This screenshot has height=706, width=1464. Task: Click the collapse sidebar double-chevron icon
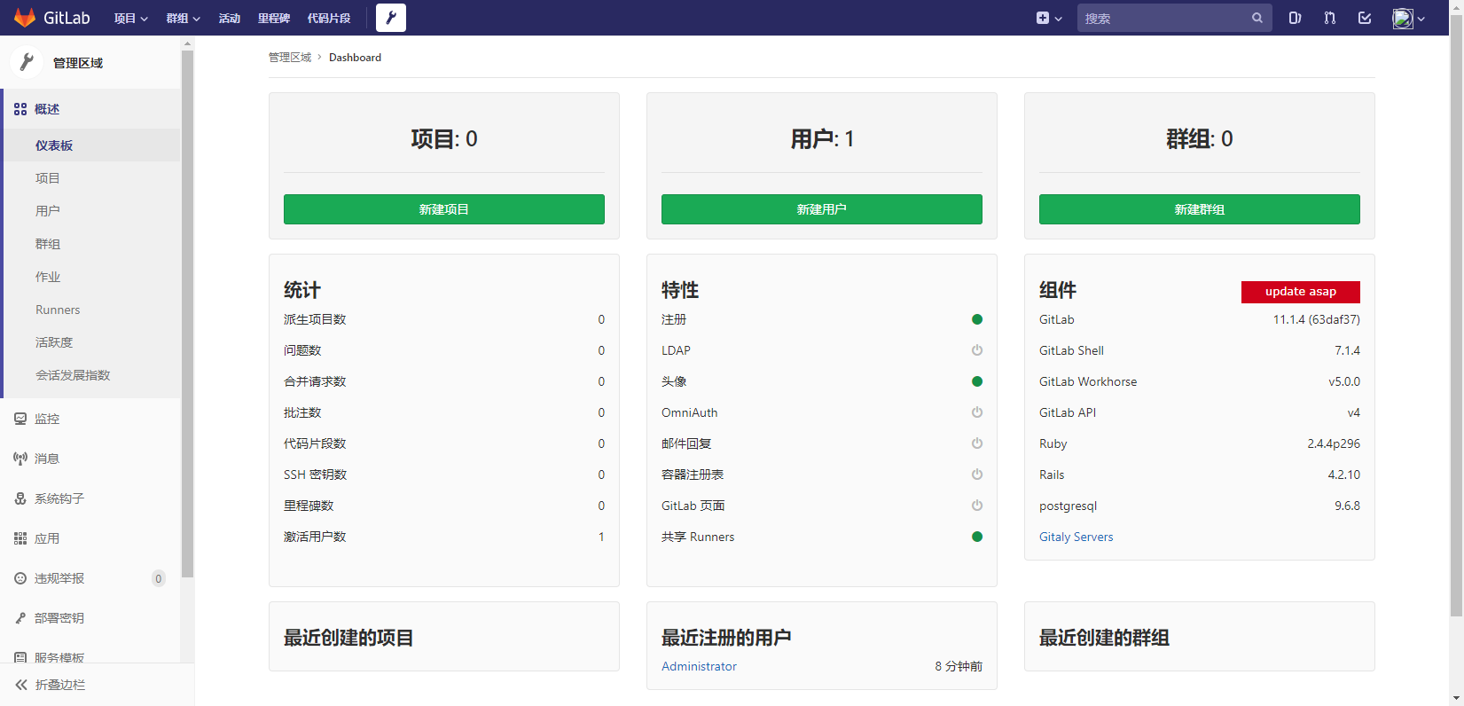click(21, 685)
